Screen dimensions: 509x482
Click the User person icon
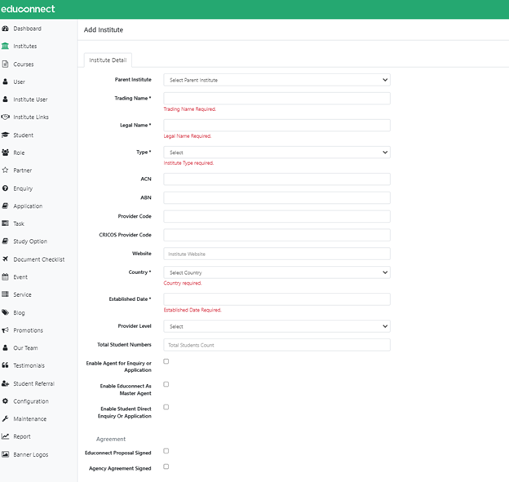5,82
